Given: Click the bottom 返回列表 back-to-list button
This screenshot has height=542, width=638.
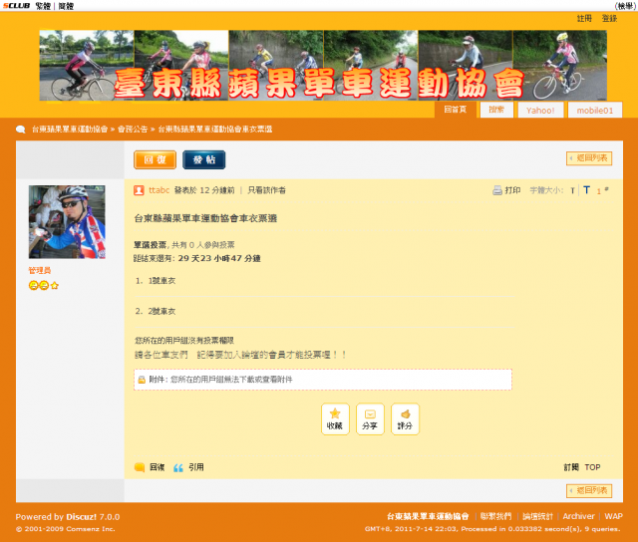Looking at the screenshot, I should (589, 490).
